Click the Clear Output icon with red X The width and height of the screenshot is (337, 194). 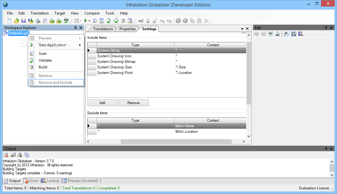tap(6, 155)
